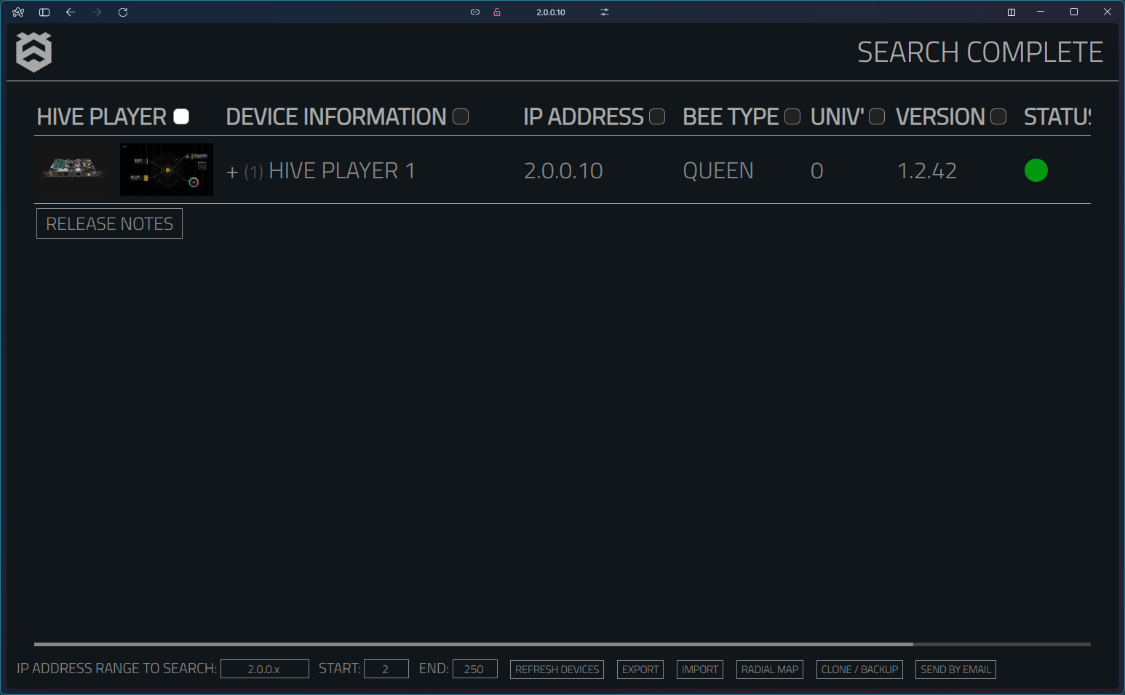This screenshot has height=695, width=1125.
Task: Click the QUEEN bee type cell
Action: tap(718, 170)
